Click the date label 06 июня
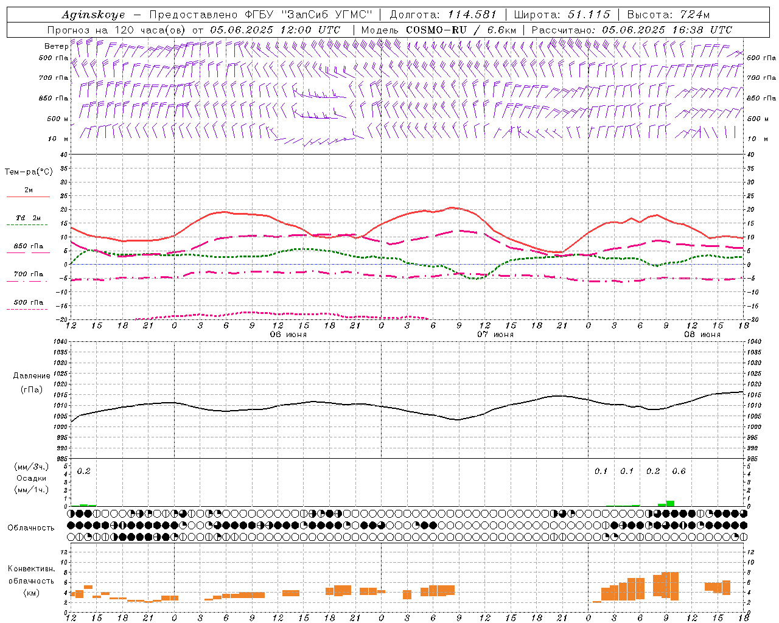The width and height of the screenshot is (779, 623). tap(288, 335)
